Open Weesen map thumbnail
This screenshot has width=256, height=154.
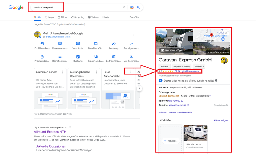(212, 35)
